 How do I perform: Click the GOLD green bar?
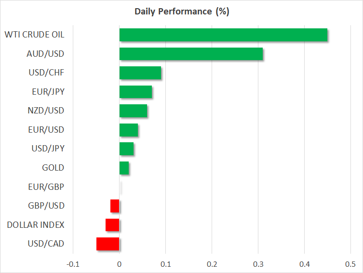click(x=124, y=168)
